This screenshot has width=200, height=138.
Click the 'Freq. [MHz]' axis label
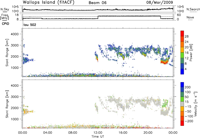coord(4,17)
